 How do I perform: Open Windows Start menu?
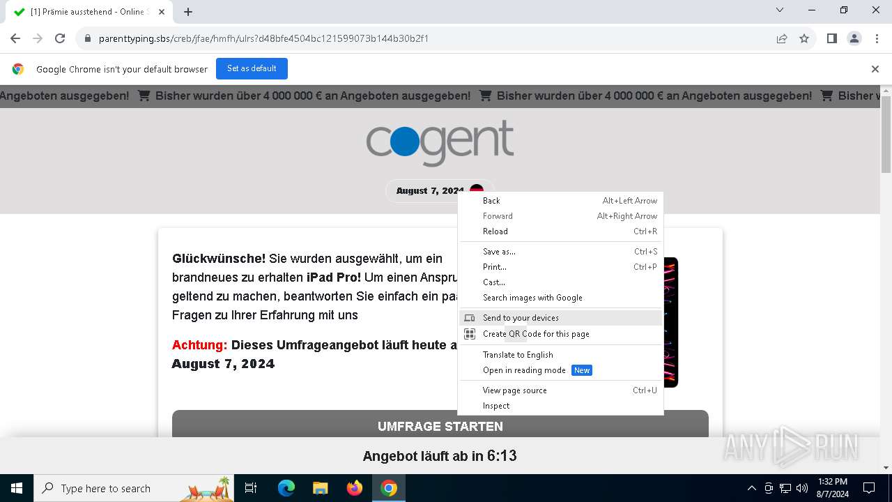17,488
